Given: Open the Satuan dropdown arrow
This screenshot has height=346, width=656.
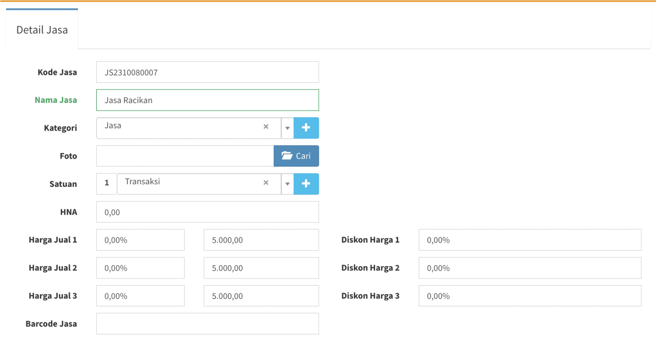Looking at the screenshot, I should tap(288, 184).
